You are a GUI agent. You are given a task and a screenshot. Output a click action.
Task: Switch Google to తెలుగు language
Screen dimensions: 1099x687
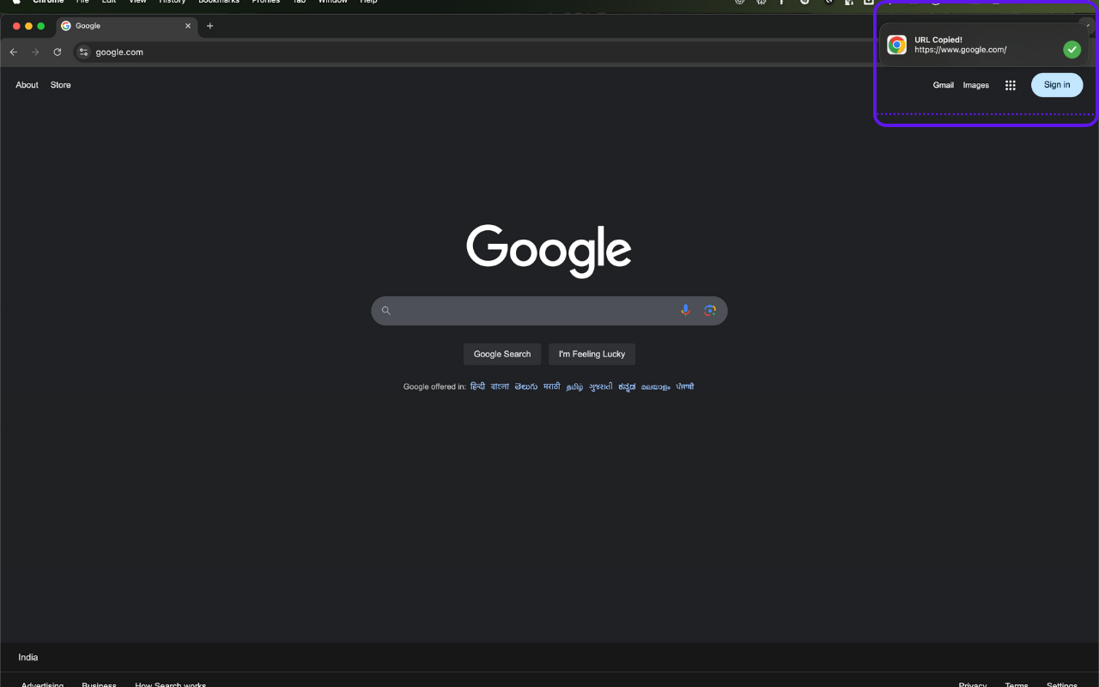coord(526,386)
